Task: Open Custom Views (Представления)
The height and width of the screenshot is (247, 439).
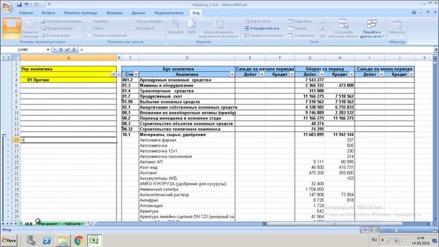Action: click(x=57, y=28)
